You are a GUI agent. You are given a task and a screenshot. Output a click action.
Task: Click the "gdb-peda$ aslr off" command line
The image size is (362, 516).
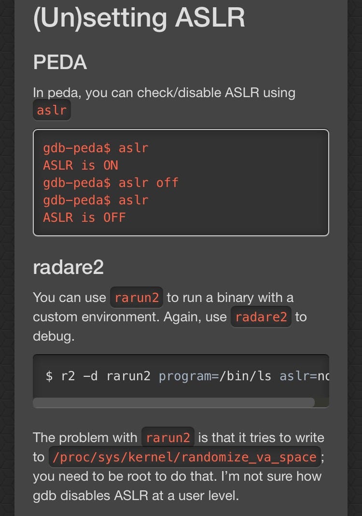pos(111,183)
